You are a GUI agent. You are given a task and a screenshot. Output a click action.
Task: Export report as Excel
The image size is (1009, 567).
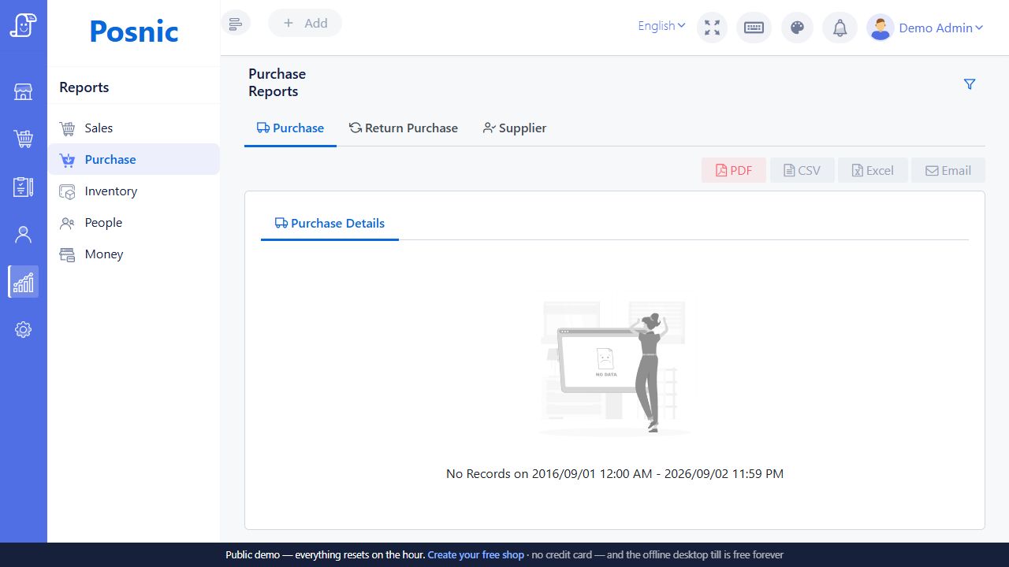point(873,170)
